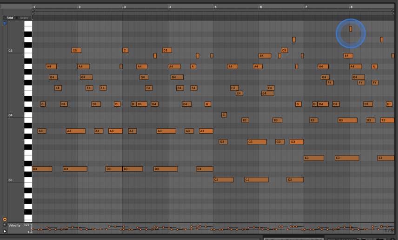The image size is (398, 240).
Task: Select the E3 note starting at bar 7
Action: tap(314, 158)
